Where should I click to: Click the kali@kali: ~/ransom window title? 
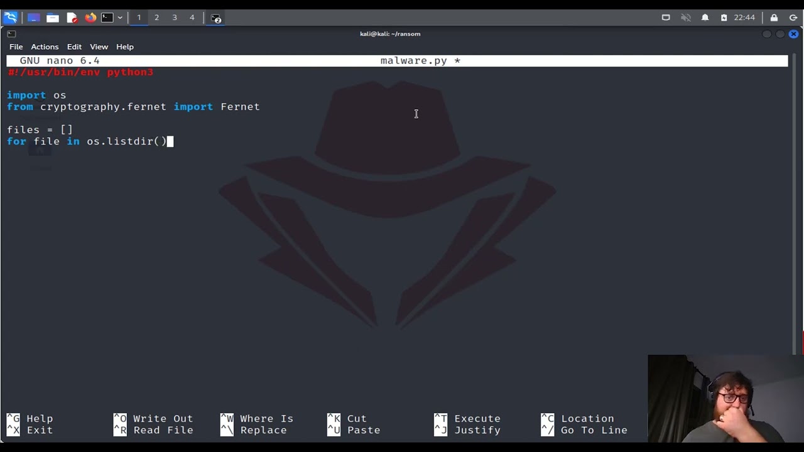(390, 34)
